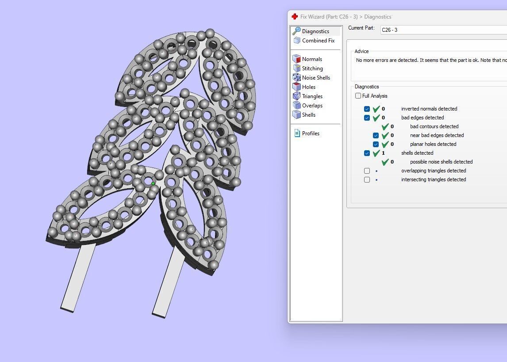Click the Overlaps icon
The width and height of the screenshot is (507, 362).
click(x=296, y=105)
